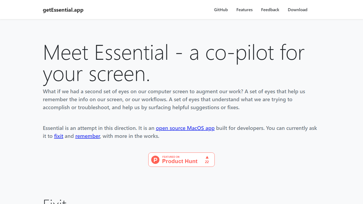Image resolution: width=363 pixels, height=204 pixels.
Task: Click the upvote triangle on the badge
Action: click(x=207, y=157)
